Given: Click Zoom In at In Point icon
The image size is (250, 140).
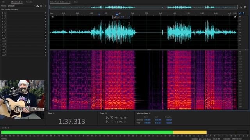Looking at the screenshot, I should [107, 122].
